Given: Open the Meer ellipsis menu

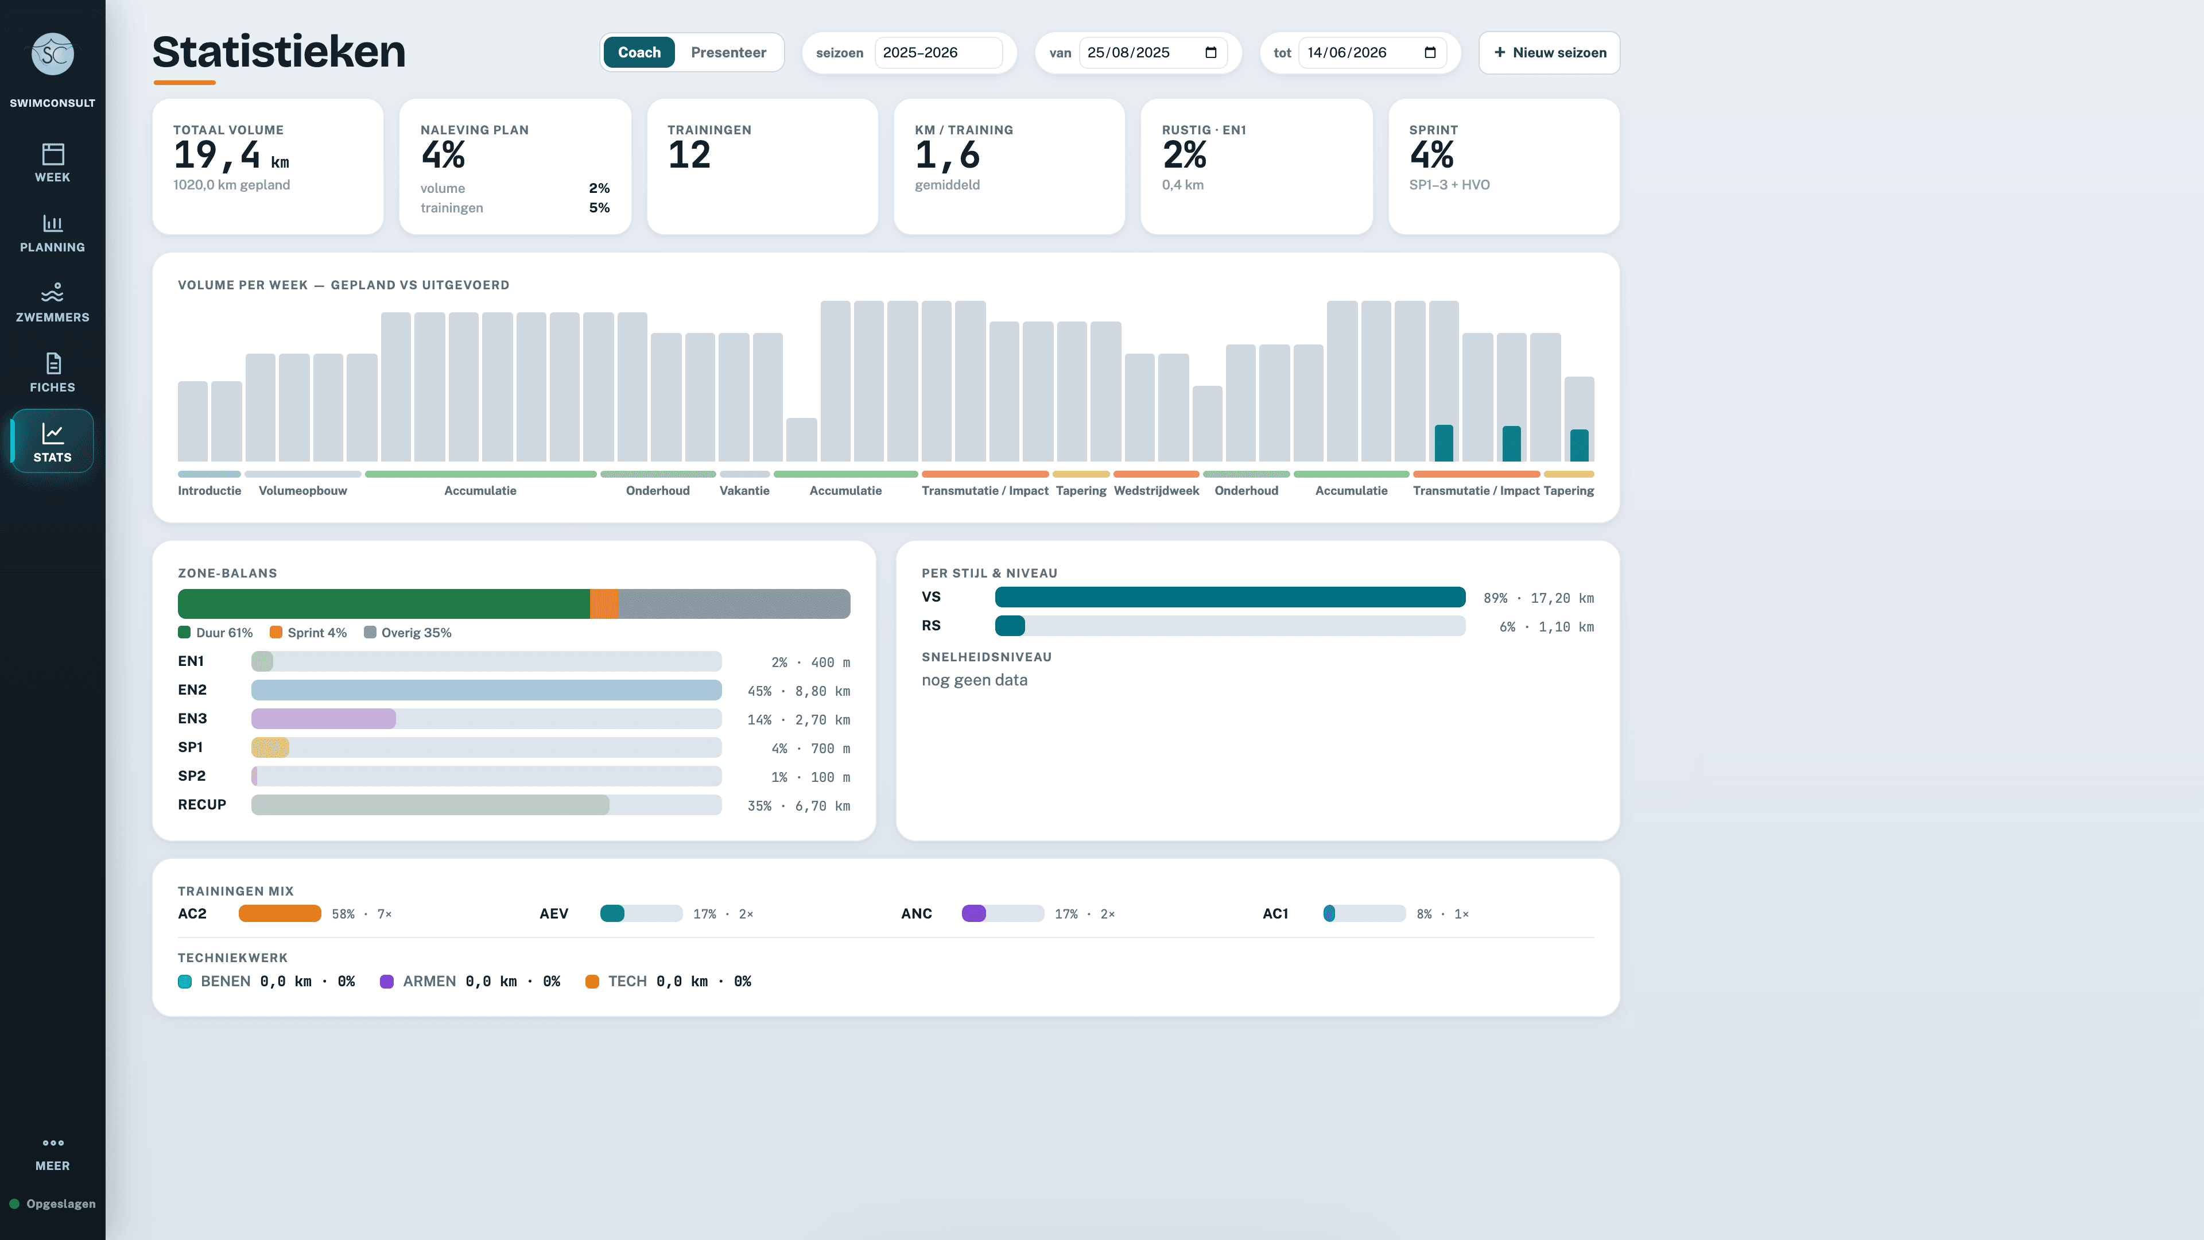Looking at the screenshot, I should tap(53, 1142).
